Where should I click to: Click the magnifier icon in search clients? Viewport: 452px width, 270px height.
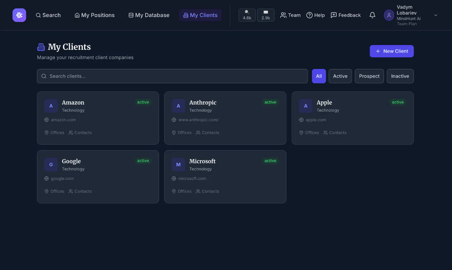click(x=44, y=76)
